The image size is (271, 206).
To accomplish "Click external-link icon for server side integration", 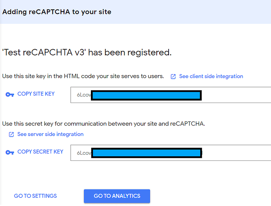I will pos(11,135).
